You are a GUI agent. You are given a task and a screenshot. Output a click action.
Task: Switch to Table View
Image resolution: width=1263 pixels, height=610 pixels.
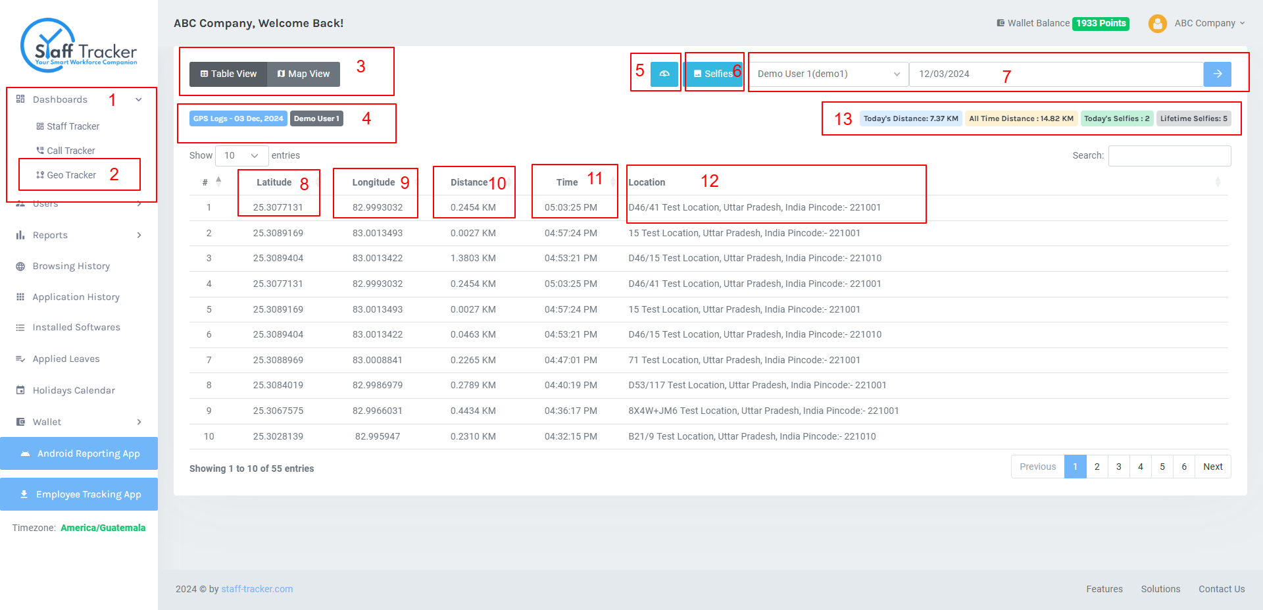228,74
